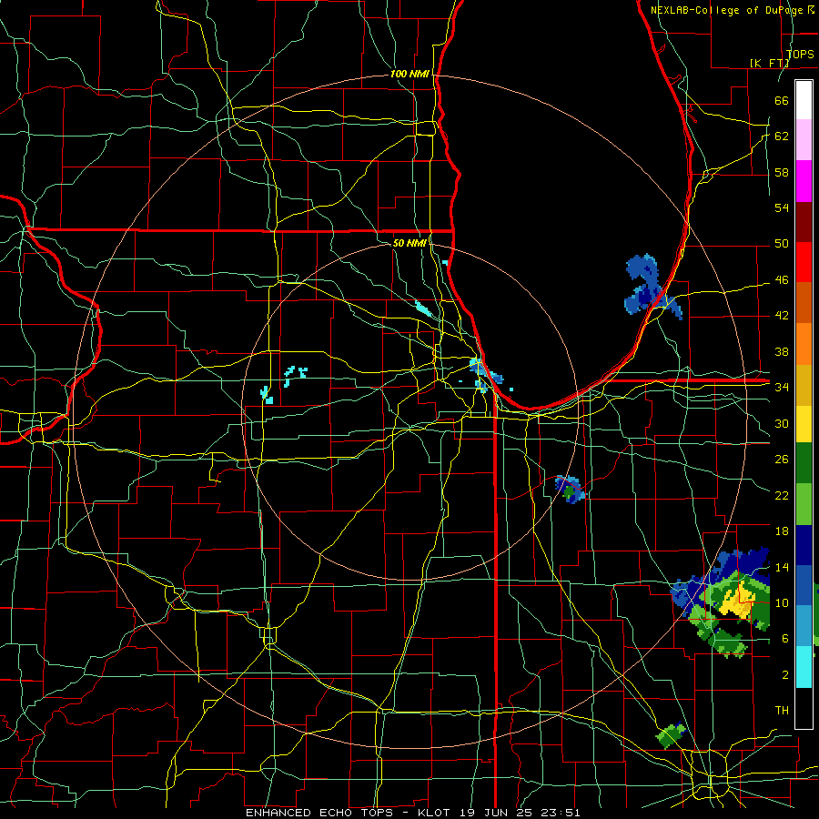
Task: Select the navy blue legend swatch
Action: coord(804,545)
